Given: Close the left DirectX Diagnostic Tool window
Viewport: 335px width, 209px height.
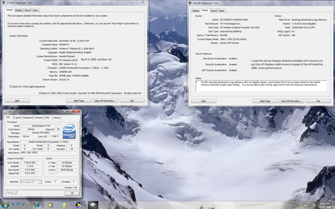Looking at the screenshot, I should point(143,2).
